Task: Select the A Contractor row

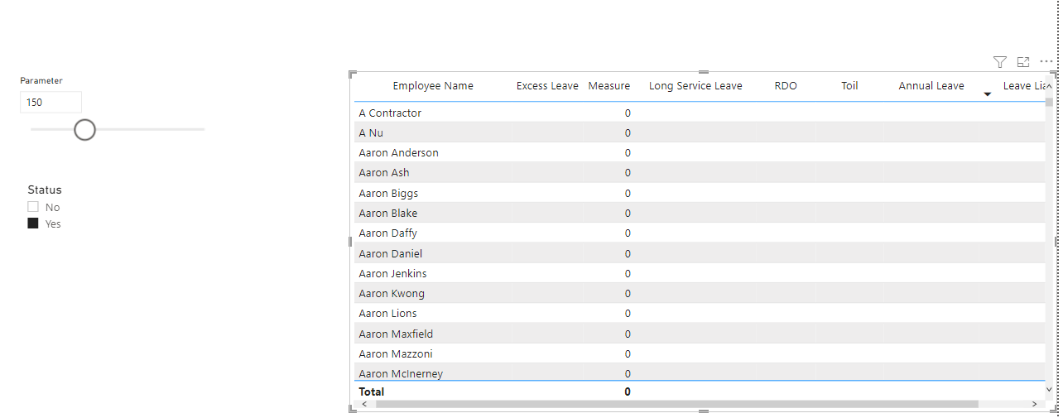Action: click(x=700, y=113)
